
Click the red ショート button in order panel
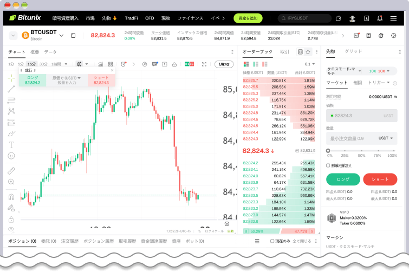click(x=380, y=179)
